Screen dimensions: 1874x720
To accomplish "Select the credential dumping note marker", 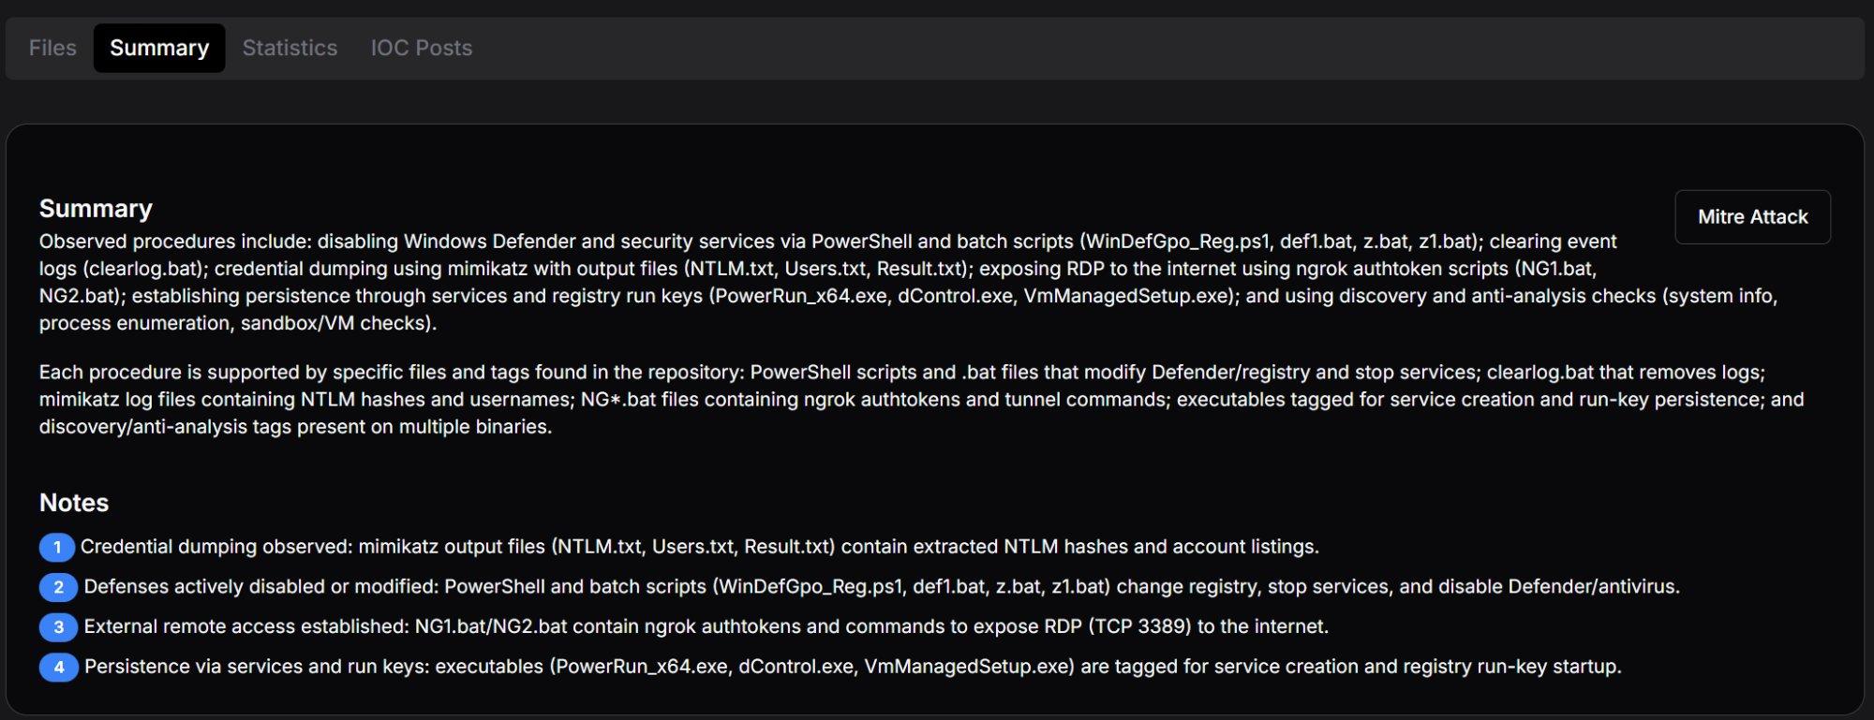I will tap(58, 546).
